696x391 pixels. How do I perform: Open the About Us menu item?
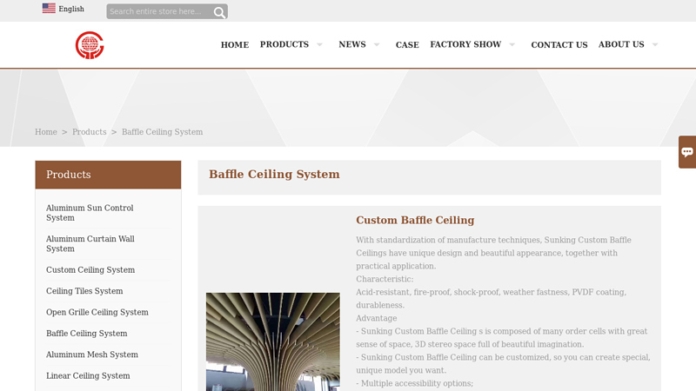click(621, 44)
